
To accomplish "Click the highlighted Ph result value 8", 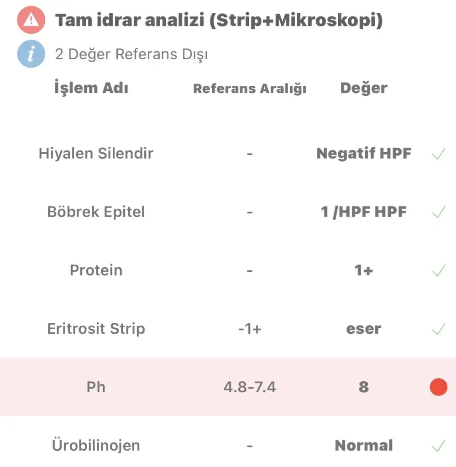I will point(364,387).
